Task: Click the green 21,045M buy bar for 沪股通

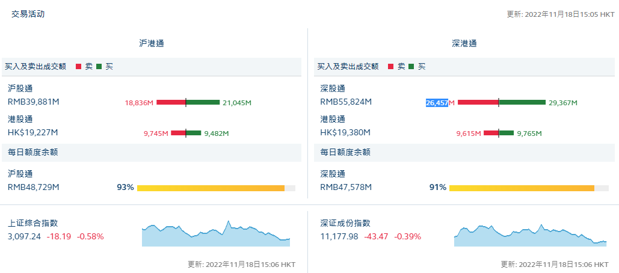Action: coord(203,102)
